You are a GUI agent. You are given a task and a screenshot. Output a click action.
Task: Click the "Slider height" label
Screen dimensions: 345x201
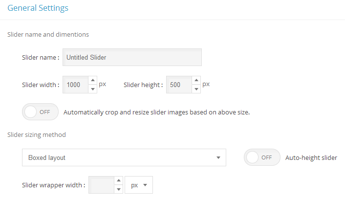point(143,85)
